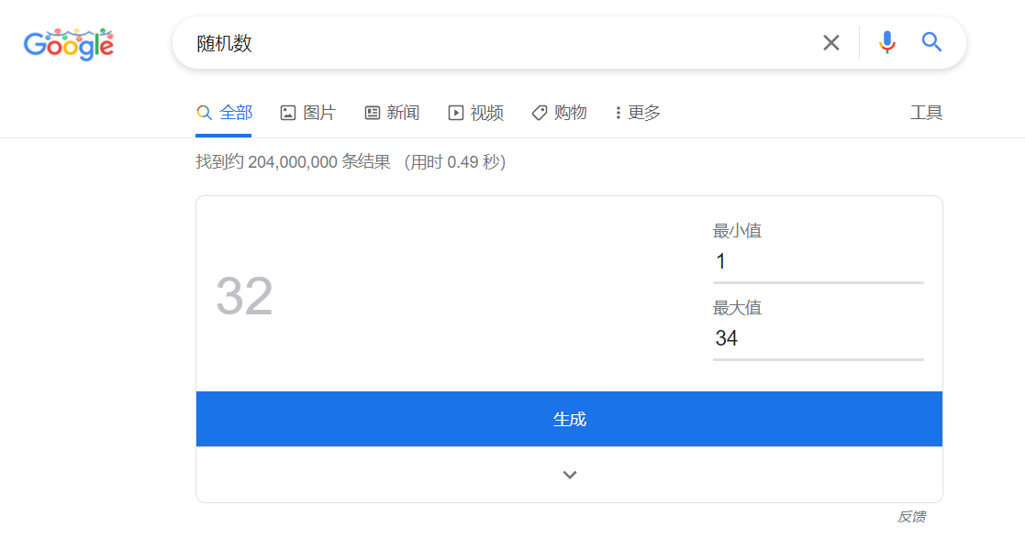Open the 反馈 feedback link
1025x549 pixels.
pyautogui.click(x=914, y=516)
